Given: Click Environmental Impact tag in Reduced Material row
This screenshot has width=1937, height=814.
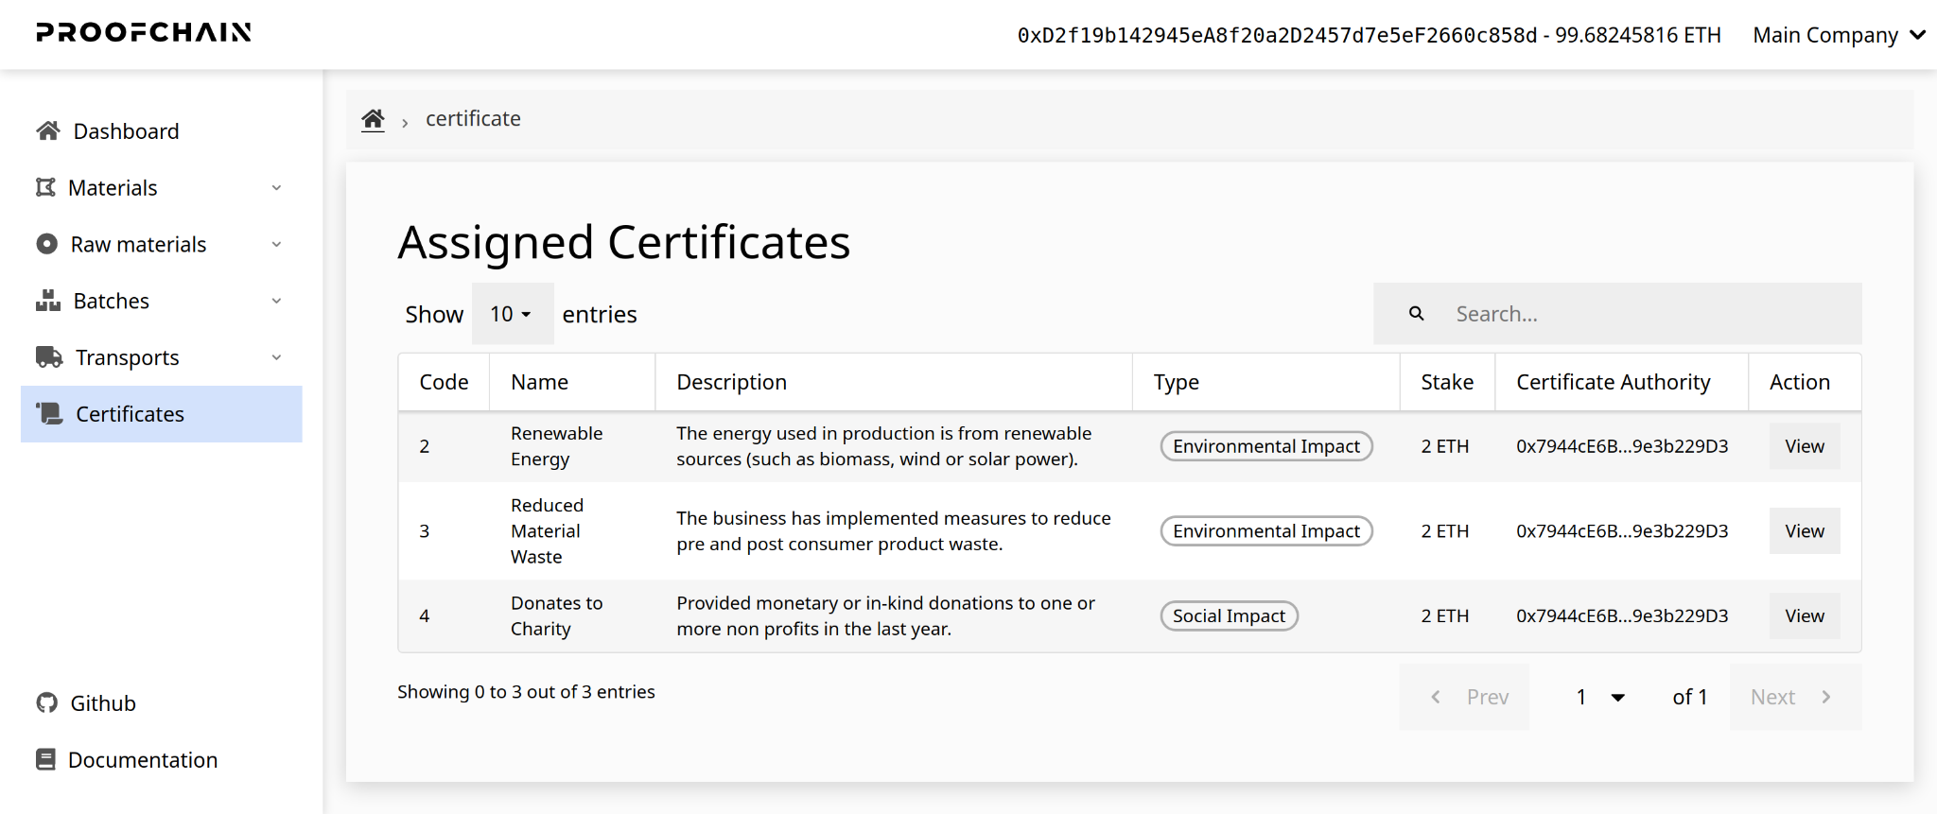Looking at the screenshot, I should 1266,531.
